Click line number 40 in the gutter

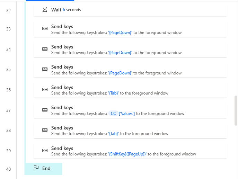(x=8, y=169)
